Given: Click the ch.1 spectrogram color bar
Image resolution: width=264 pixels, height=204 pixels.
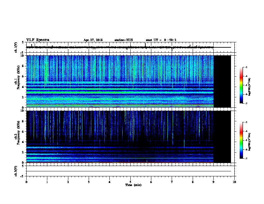Looking at the screenshot, I should pos(241,85).
